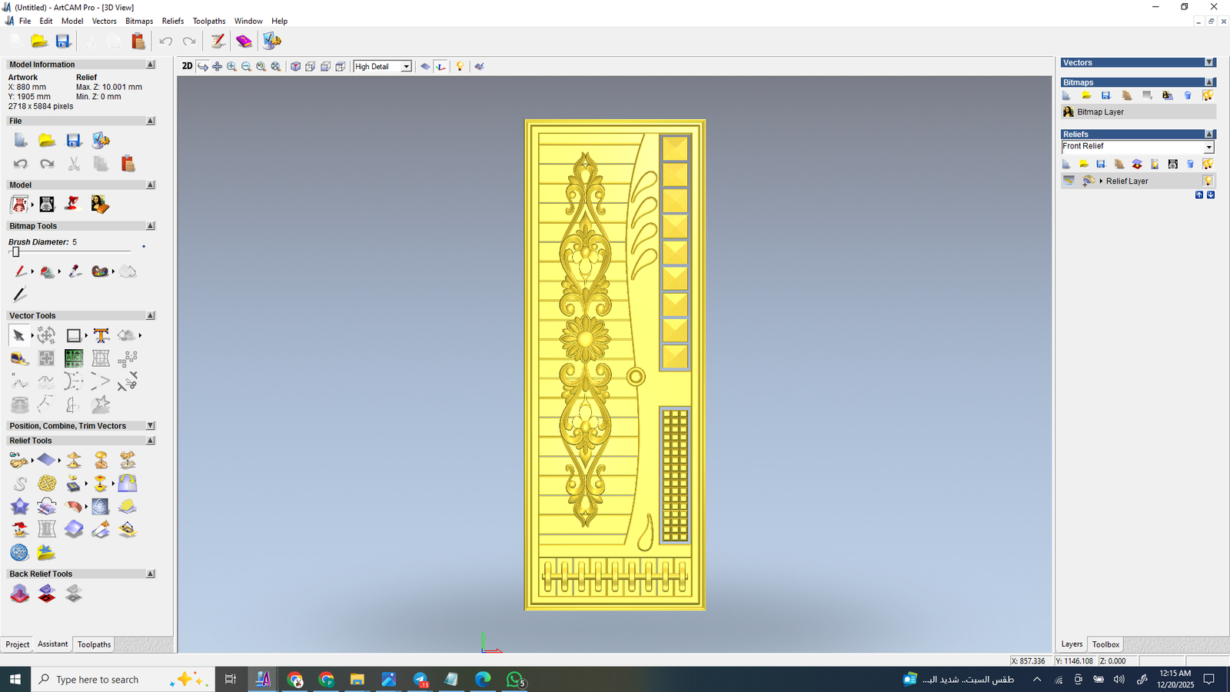
Task: Click the Invert Back Relief tool
Action: [47, 594]
